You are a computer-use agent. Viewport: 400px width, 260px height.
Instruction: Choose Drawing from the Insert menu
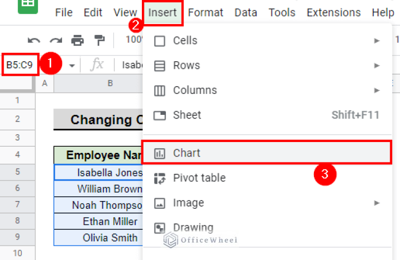pyautogui.click(x=266, y=228)
